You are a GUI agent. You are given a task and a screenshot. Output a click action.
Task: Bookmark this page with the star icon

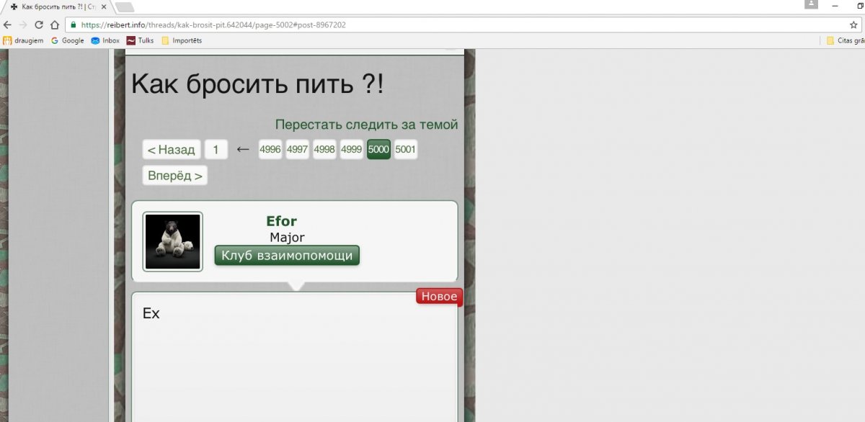pos(853,24)
